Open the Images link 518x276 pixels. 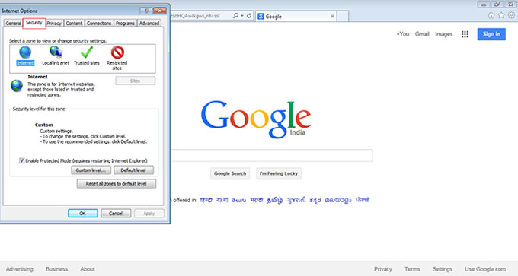[443, 34]
